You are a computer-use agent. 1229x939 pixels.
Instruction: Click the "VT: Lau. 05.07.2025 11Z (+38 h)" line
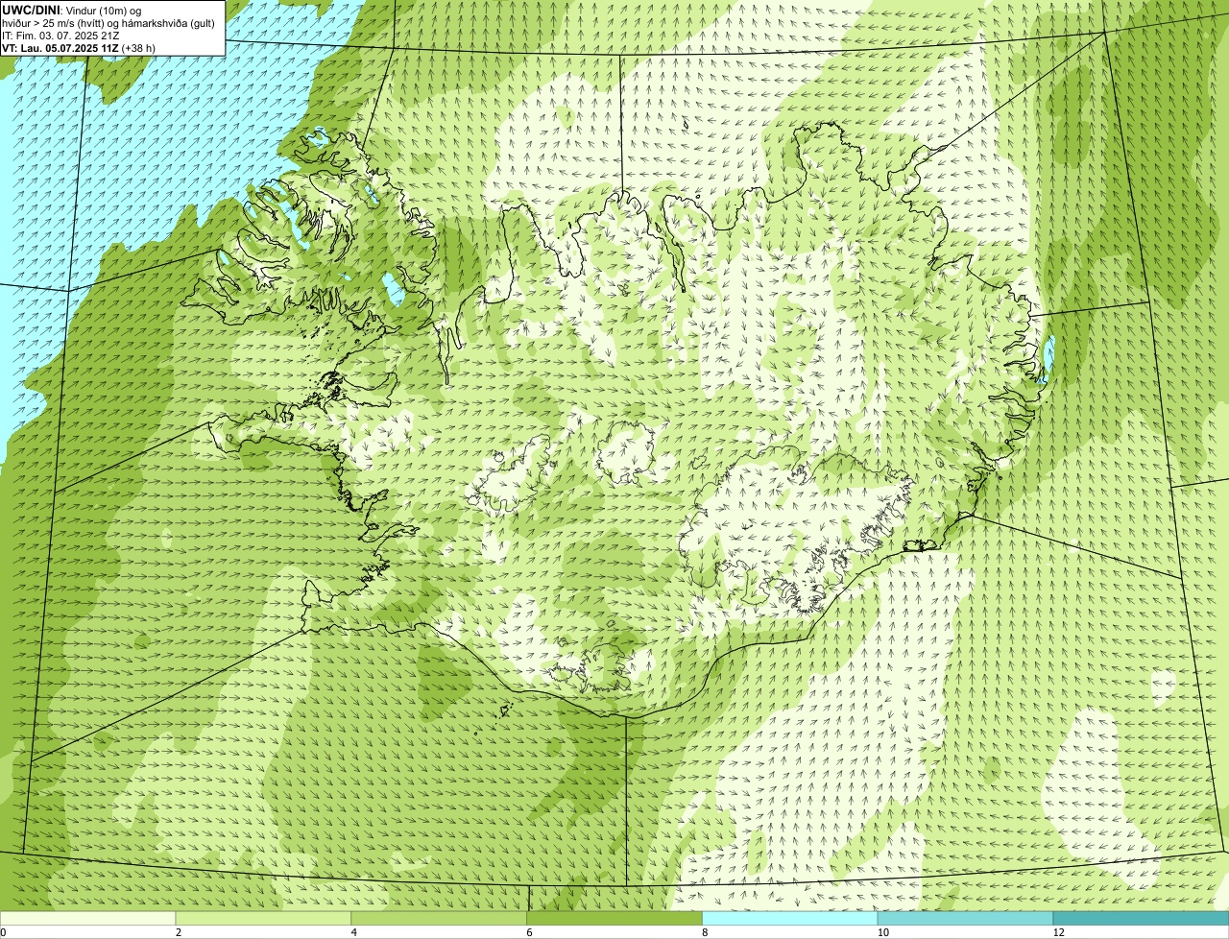(79, 47)
